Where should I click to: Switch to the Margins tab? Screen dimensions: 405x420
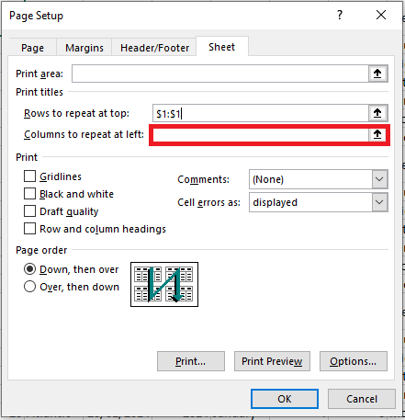point(84,48)
